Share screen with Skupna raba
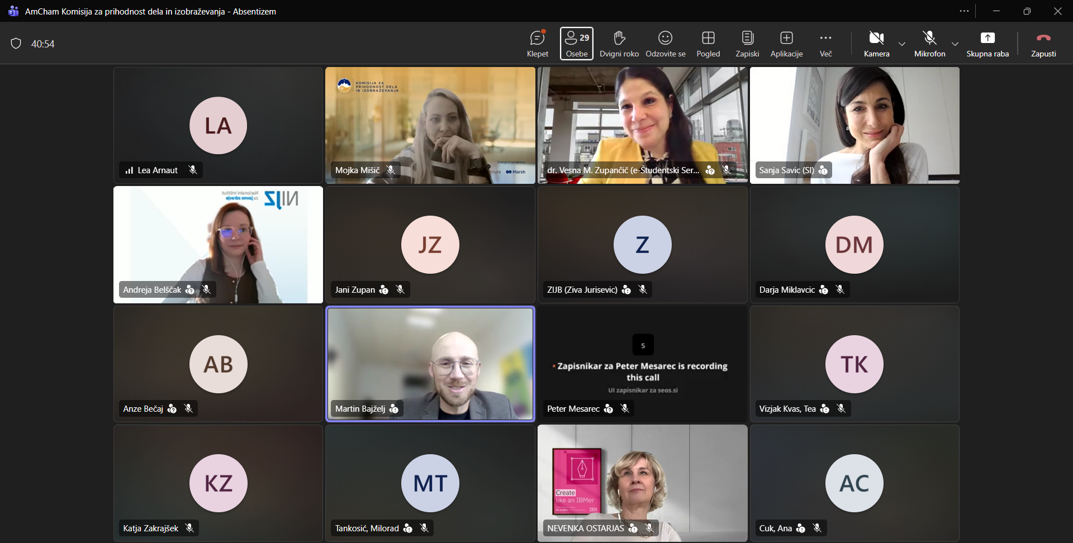The image size is (1073, 543). tap(987, 44)
